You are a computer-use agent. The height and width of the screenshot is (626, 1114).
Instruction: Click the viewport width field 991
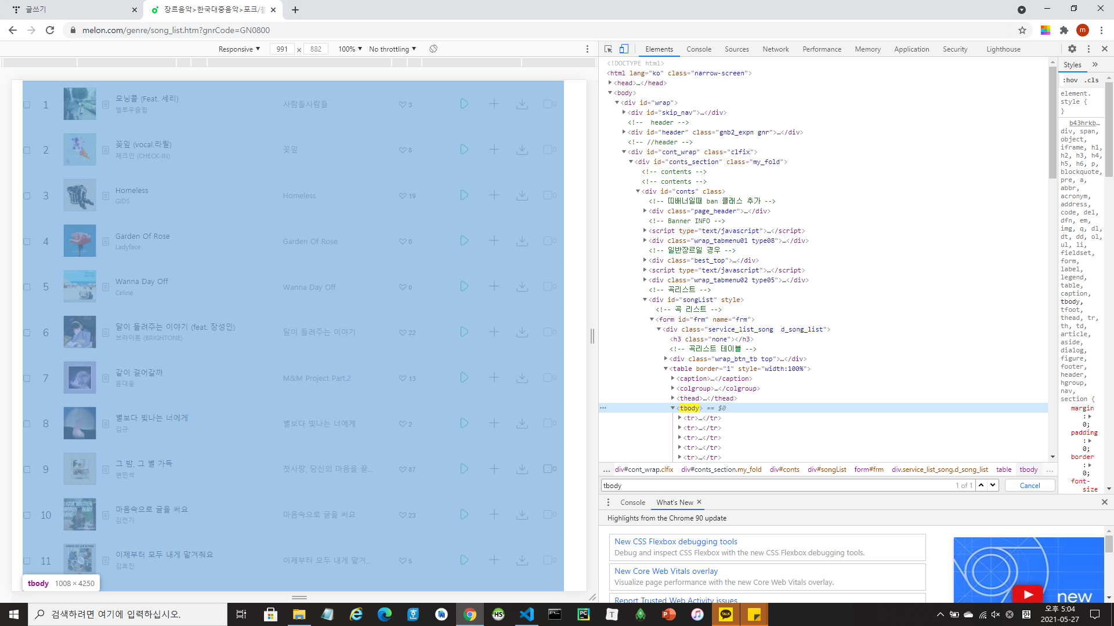282,49
